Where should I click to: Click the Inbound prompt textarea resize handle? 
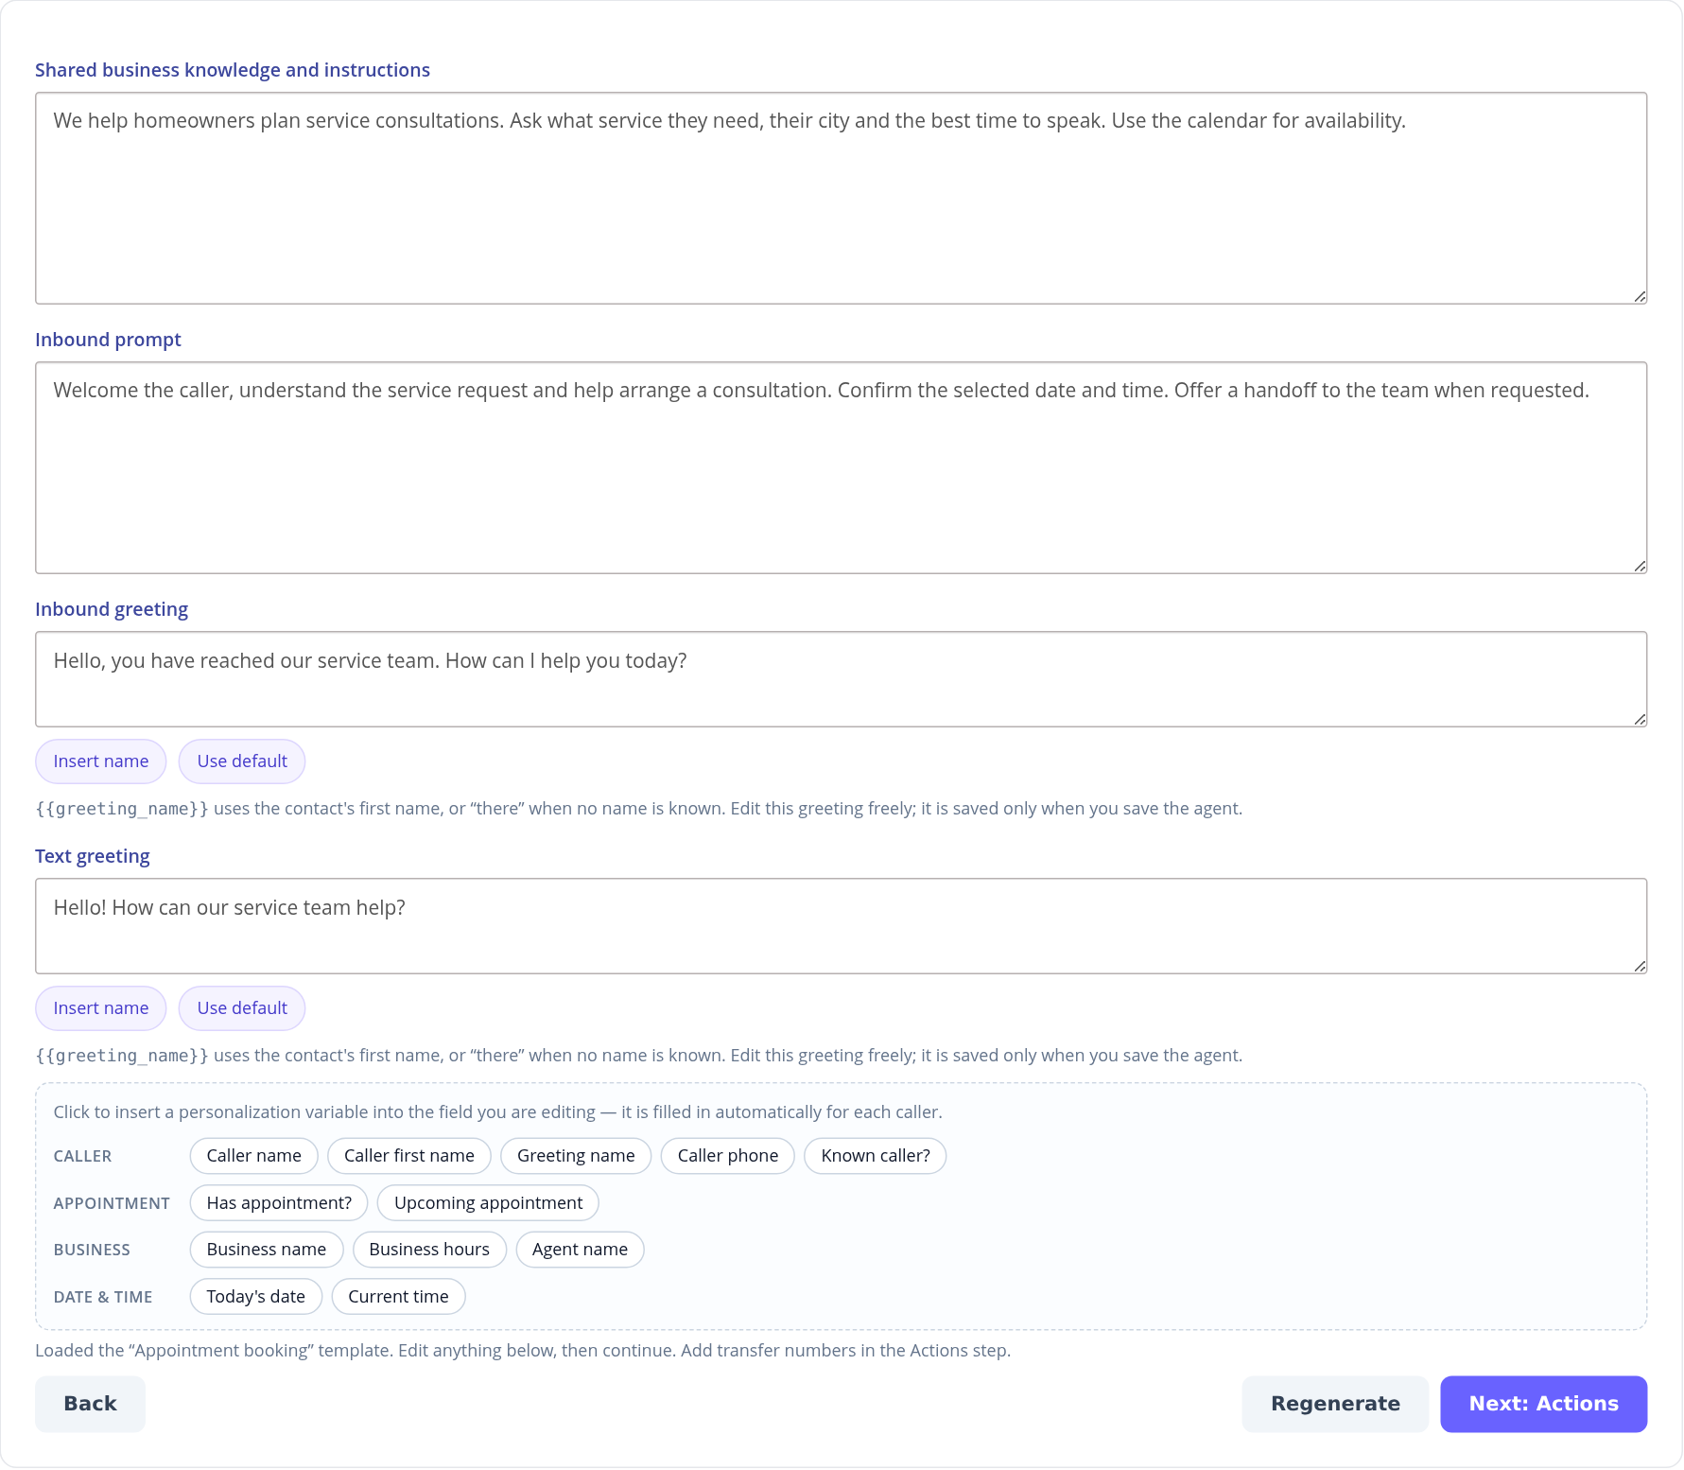pos(1640,567)
